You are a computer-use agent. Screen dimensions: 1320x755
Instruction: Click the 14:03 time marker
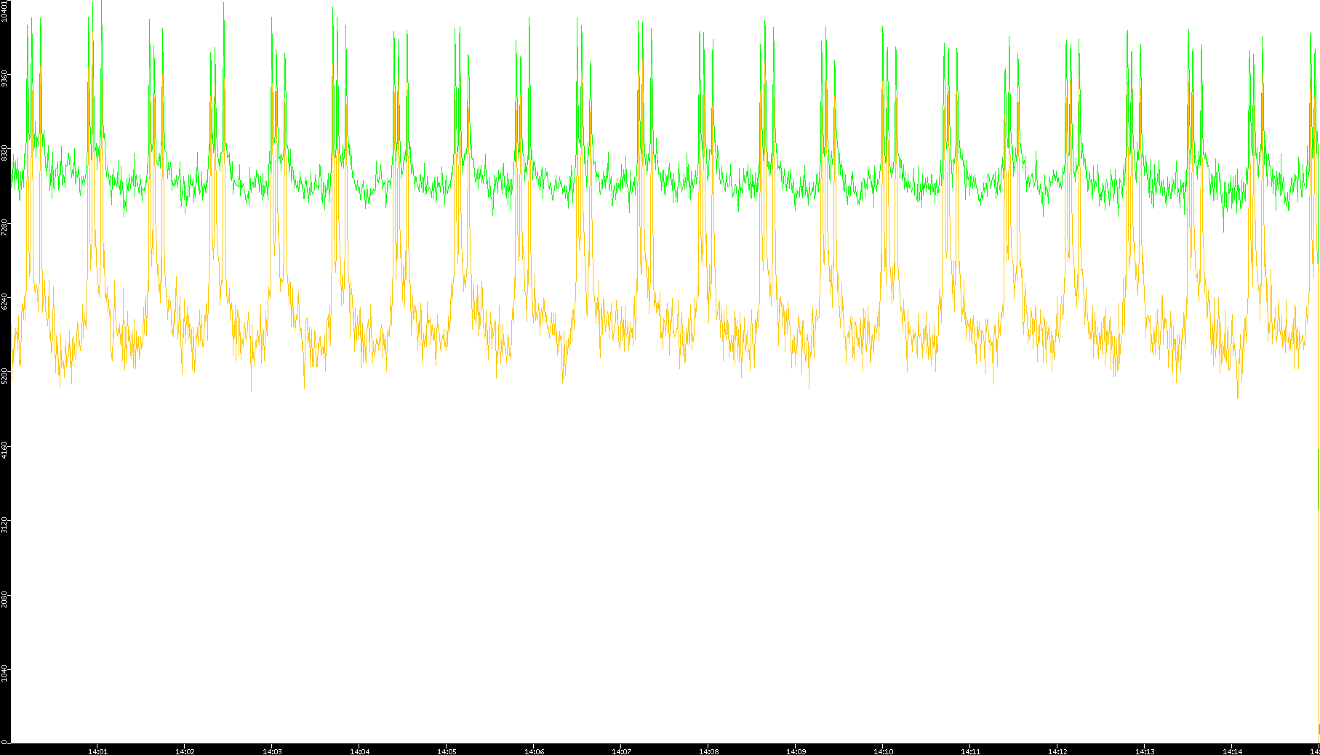point(272,751)
